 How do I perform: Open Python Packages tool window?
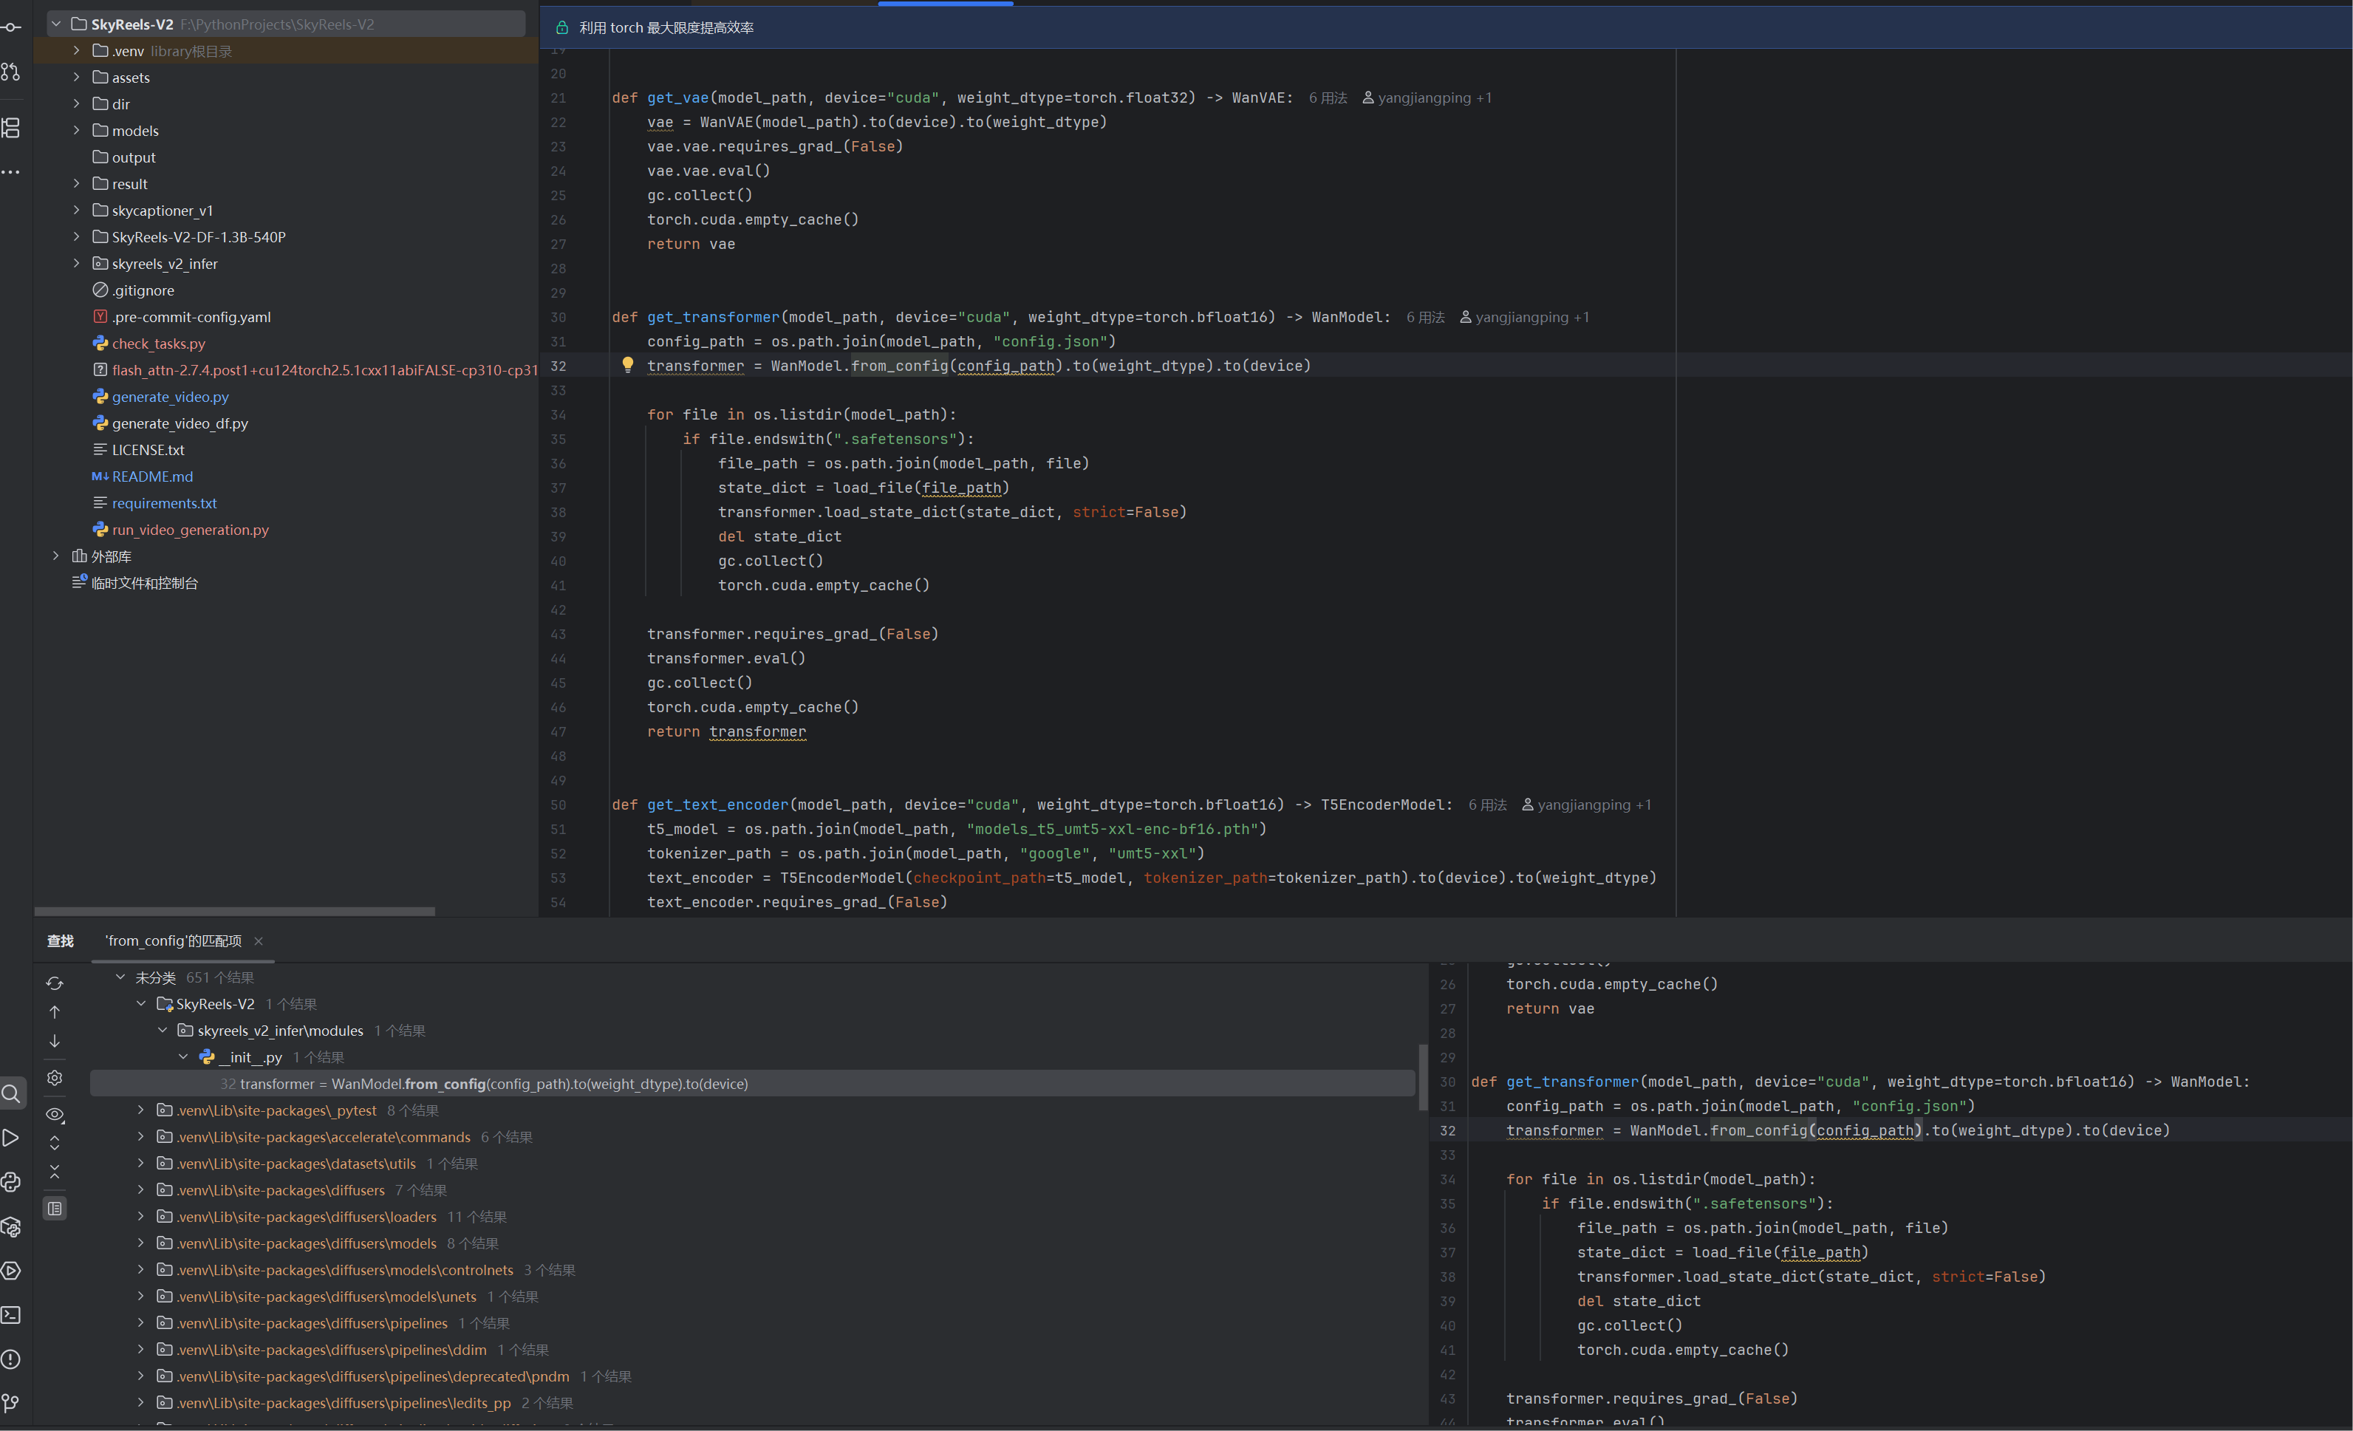(12, 1226)
